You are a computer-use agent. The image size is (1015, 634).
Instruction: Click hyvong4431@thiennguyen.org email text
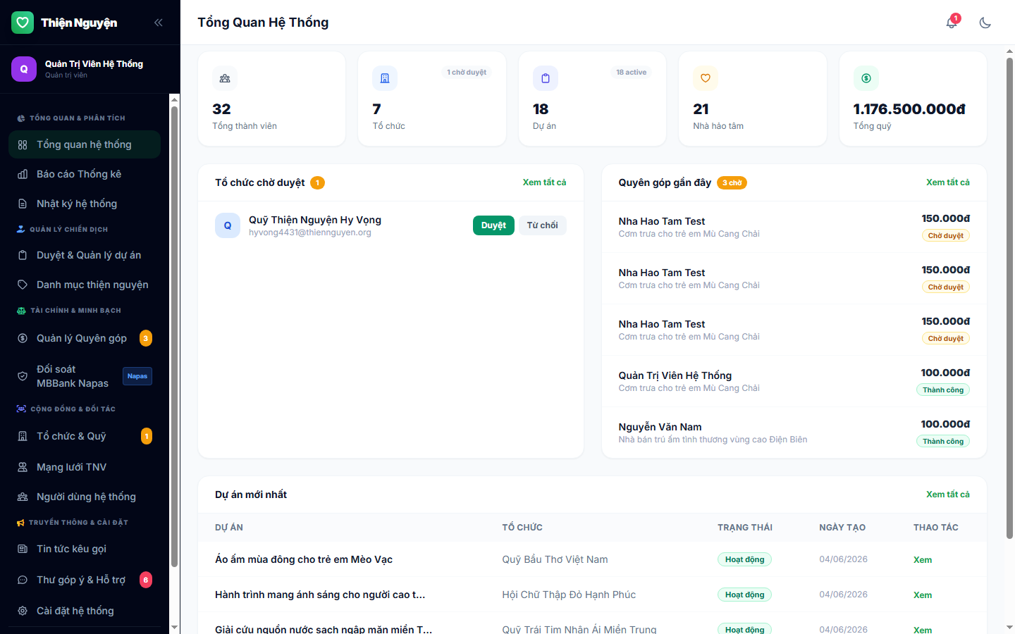[x=309, y=232]
